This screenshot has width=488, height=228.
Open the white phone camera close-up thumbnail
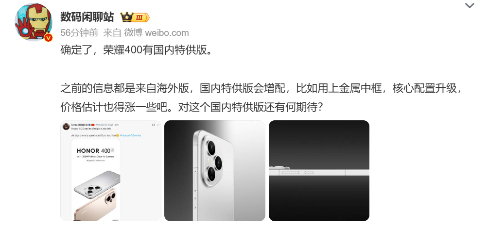pyautogui.click(x=215, y=171)
